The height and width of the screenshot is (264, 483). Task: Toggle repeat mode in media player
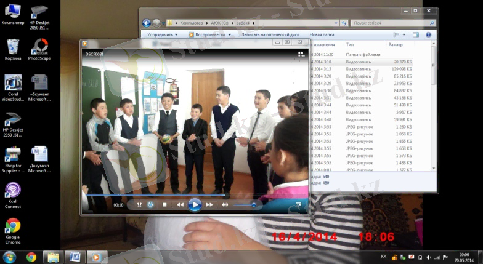(x=151, y=205)
